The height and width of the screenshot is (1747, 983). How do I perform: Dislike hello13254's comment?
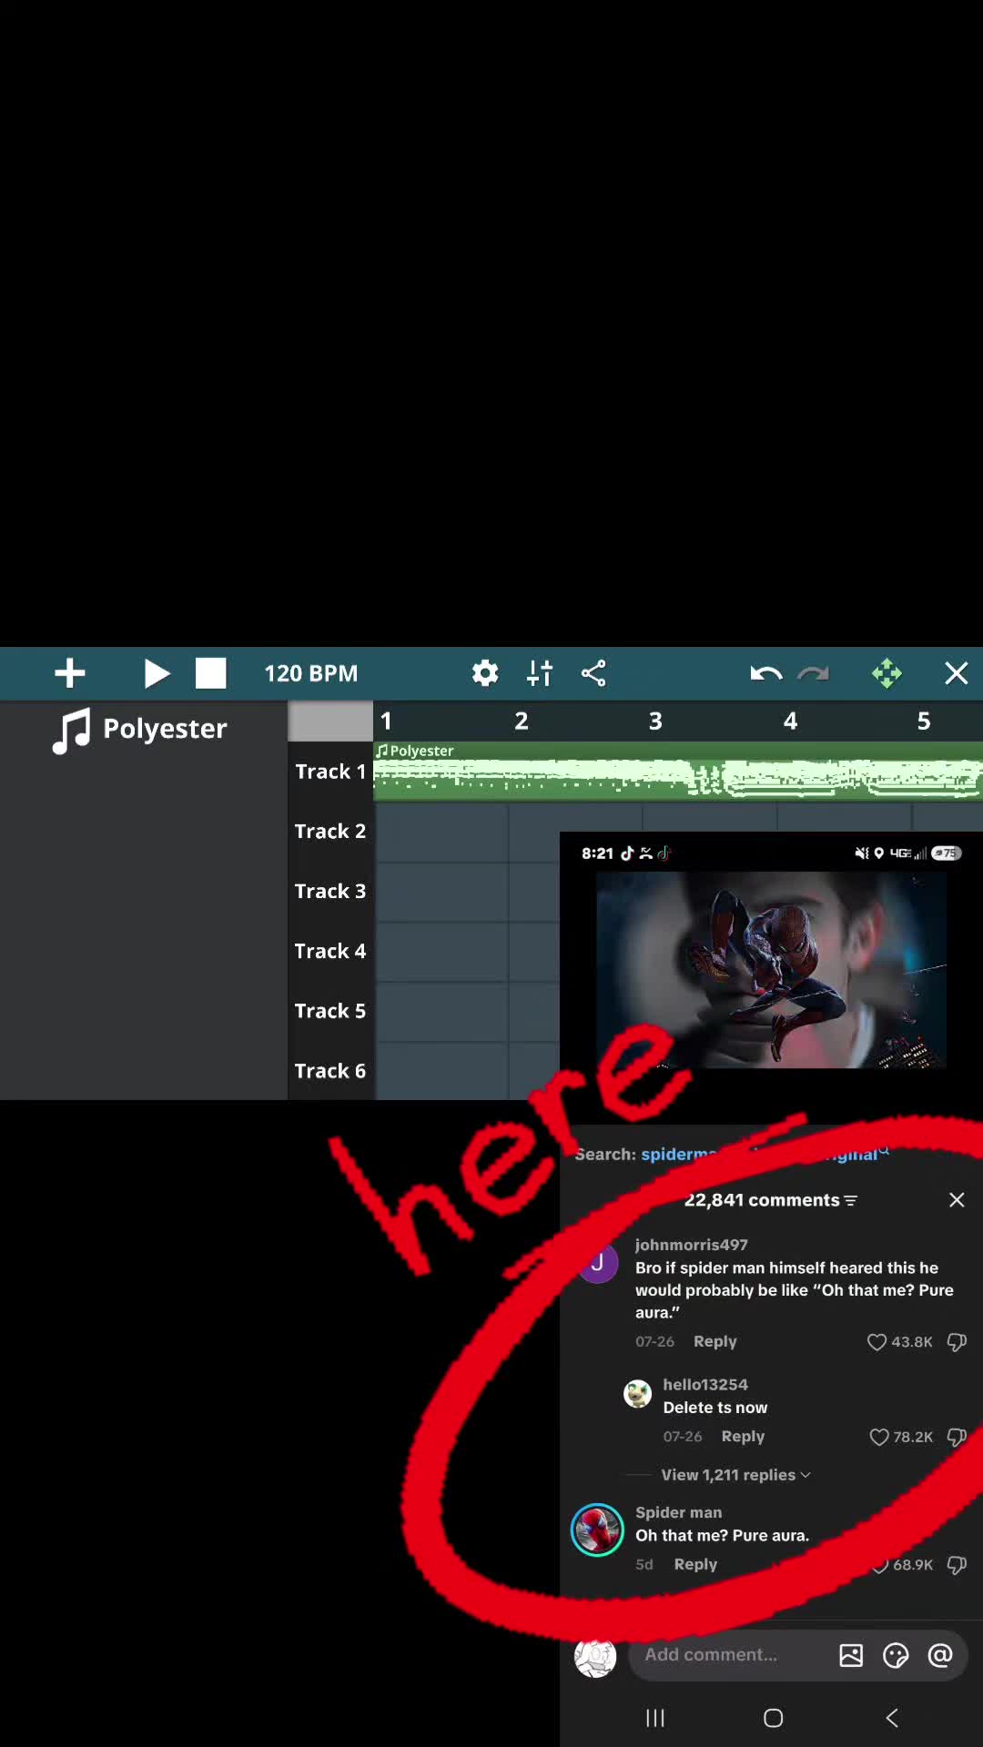tap(957, 1437)
